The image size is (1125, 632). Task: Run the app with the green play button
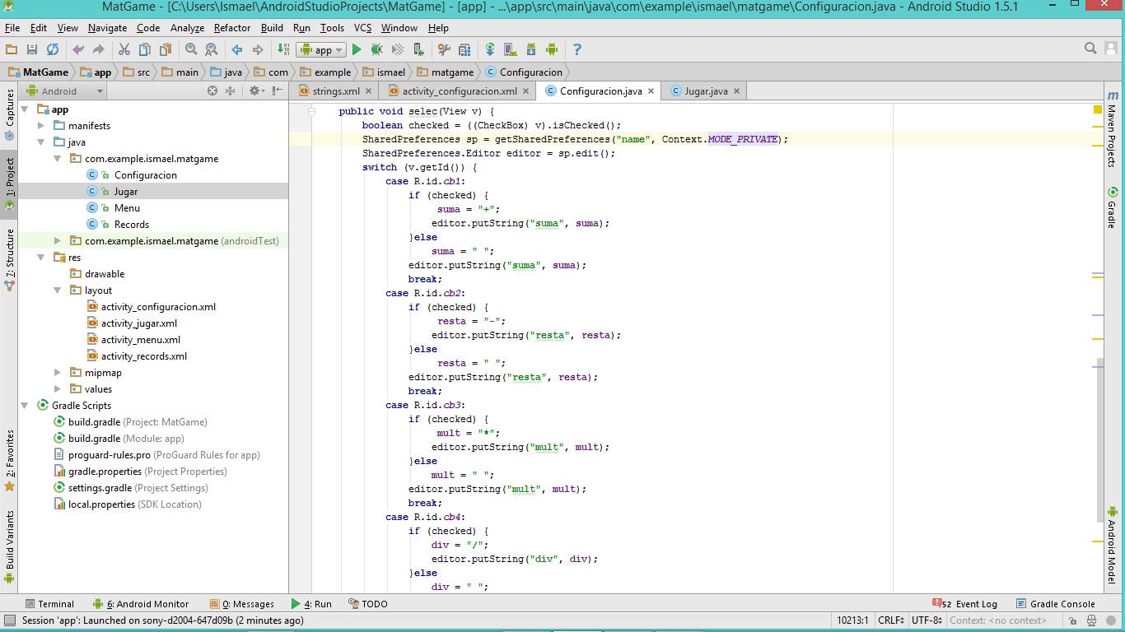(x=357, y=49)
